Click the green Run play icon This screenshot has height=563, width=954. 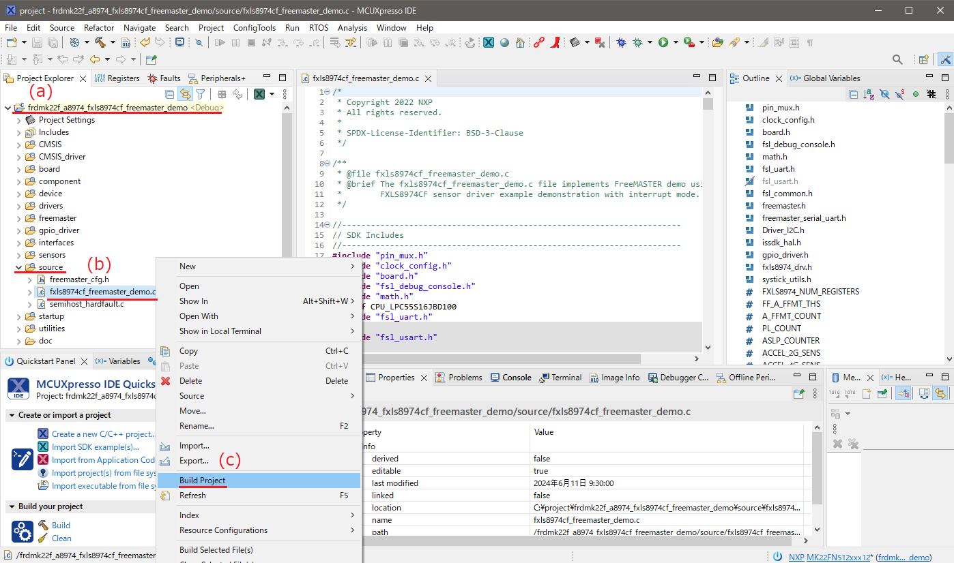tap(663, 42)
